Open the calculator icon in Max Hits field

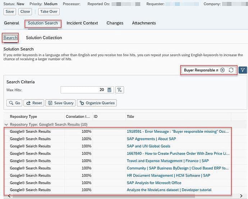click(x=109, y=90)
